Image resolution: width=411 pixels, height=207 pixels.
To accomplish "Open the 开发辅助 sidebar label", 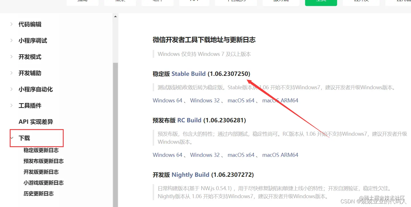I will tap(30, 73).
